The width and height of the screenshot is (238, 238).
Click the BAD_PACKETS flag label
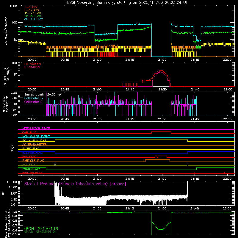coord(32,173)
